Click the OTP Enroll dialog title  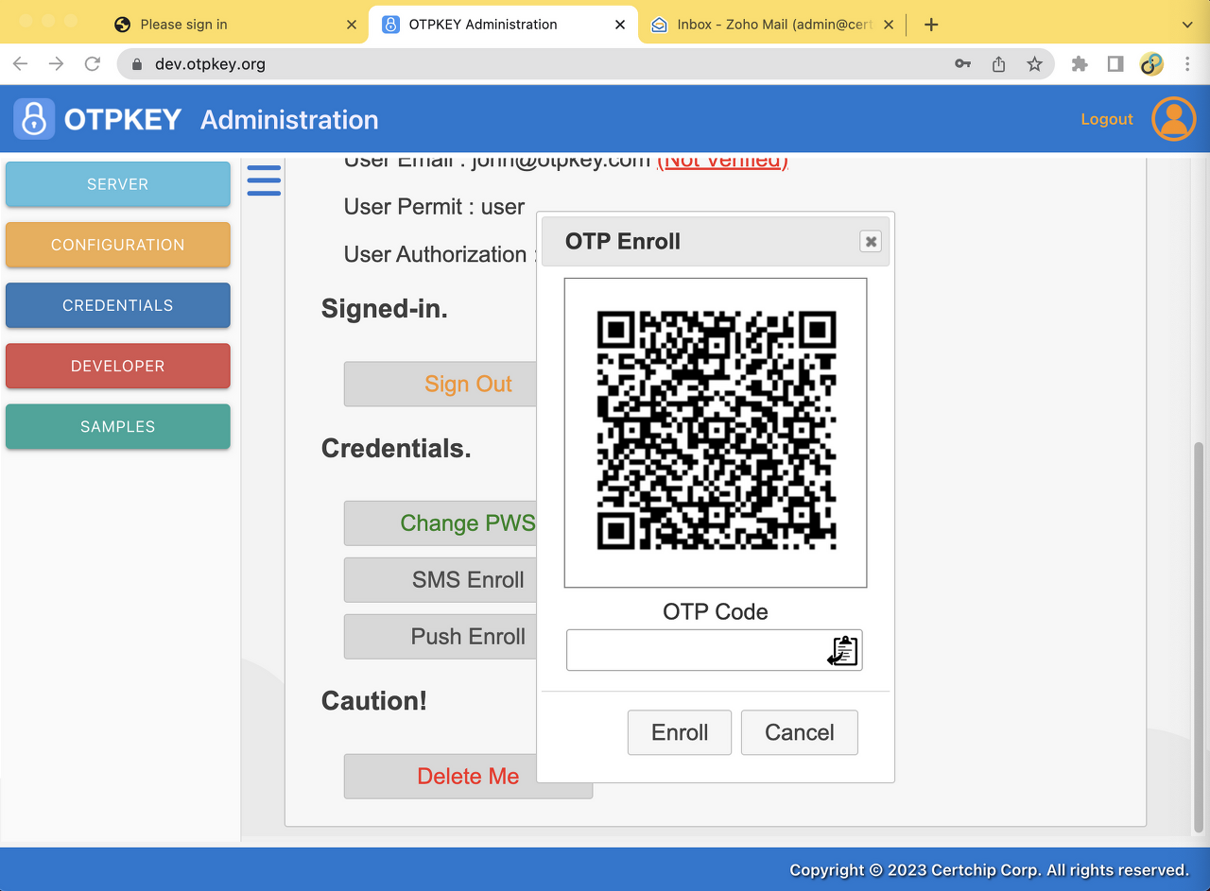point(623,241)
